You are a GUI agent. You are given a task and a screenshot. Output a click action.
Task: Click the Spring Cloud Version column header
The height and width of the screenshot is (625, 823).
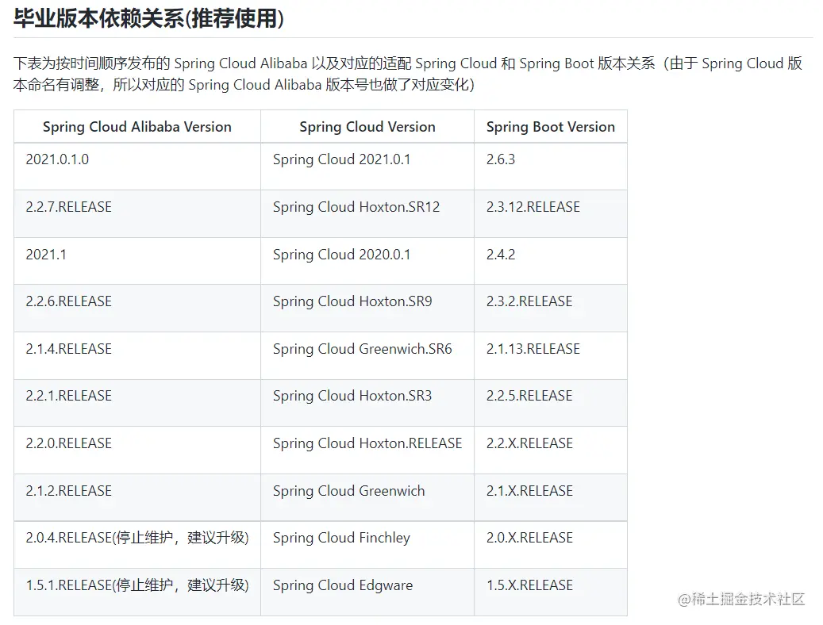tap(367, 127)
